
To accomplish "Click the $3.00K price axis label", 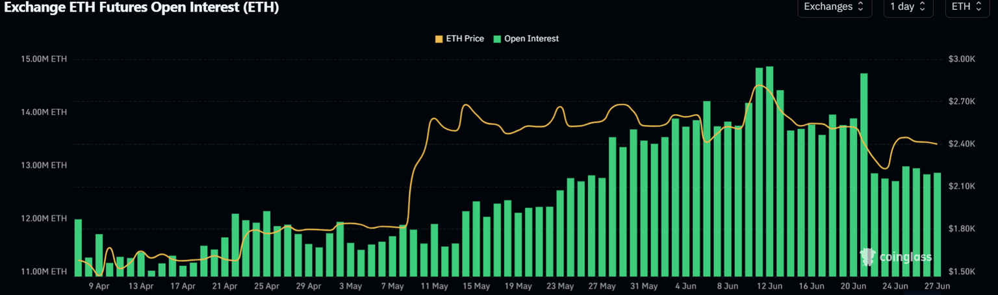I will point(962,59).
